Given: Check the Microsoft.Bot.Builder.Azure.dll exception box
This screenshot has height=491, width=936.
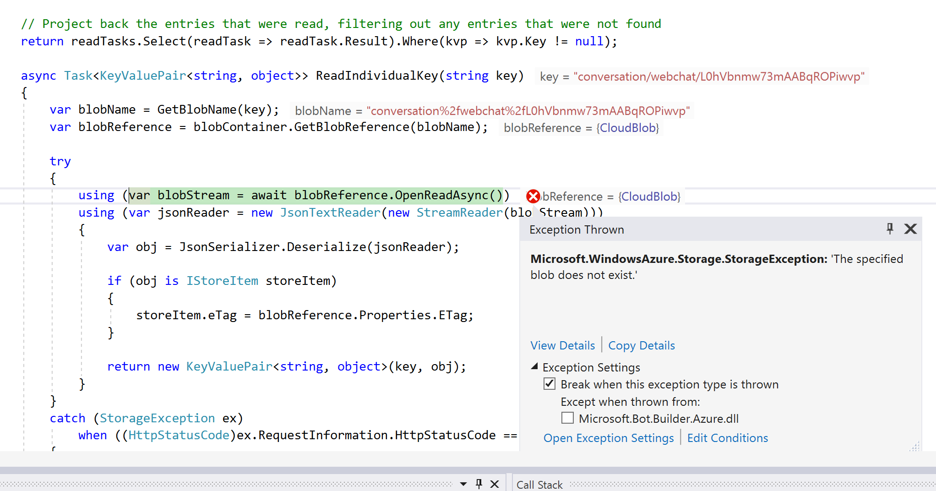Looking at the screenshot, I should [567, 418].
